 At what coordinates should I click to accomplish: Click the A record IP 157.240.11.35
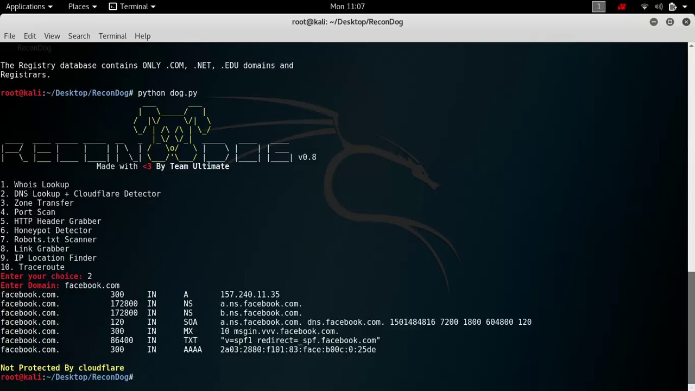click(x=250, y=295)
